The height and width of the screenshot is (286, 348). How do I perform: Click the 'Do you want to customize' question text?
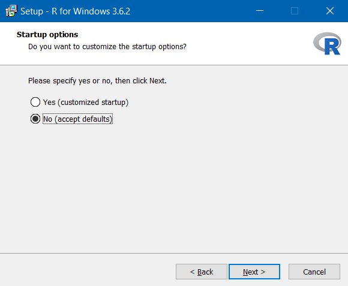pos(107,47)
